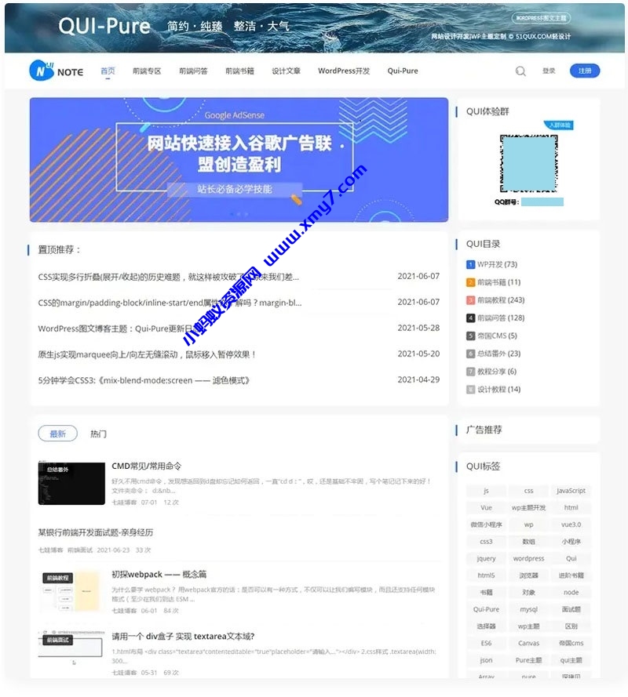
Task: Click the number 6 badge beside 总结番外
Action: (x=469, y=354)
